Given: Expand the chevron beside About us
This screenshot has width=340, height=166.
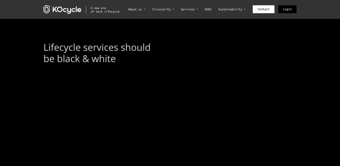Looking at the screenshot, I should click(144, 9).
